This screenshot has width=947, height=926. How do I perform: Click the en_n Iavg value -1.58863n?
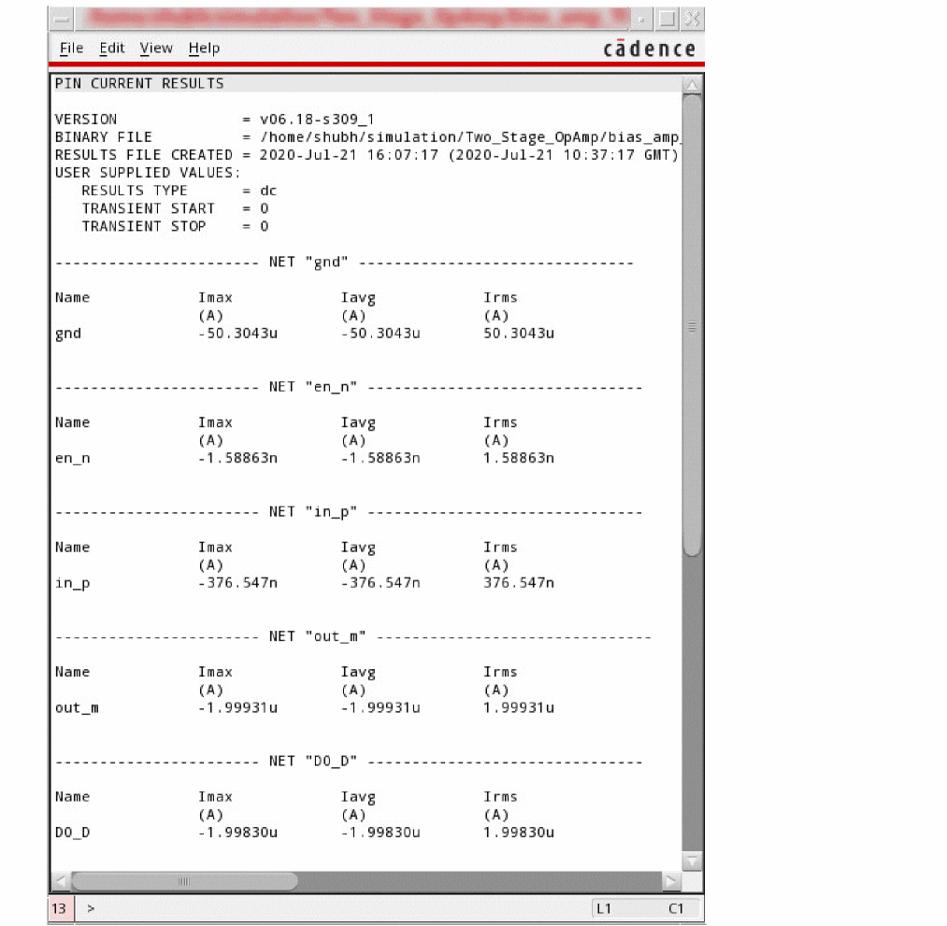[380, 458]
